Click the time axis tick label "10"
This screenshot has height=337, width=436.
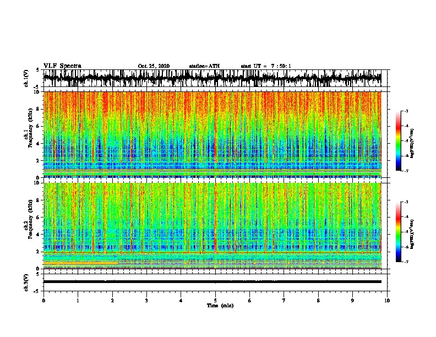coord(387,300)
